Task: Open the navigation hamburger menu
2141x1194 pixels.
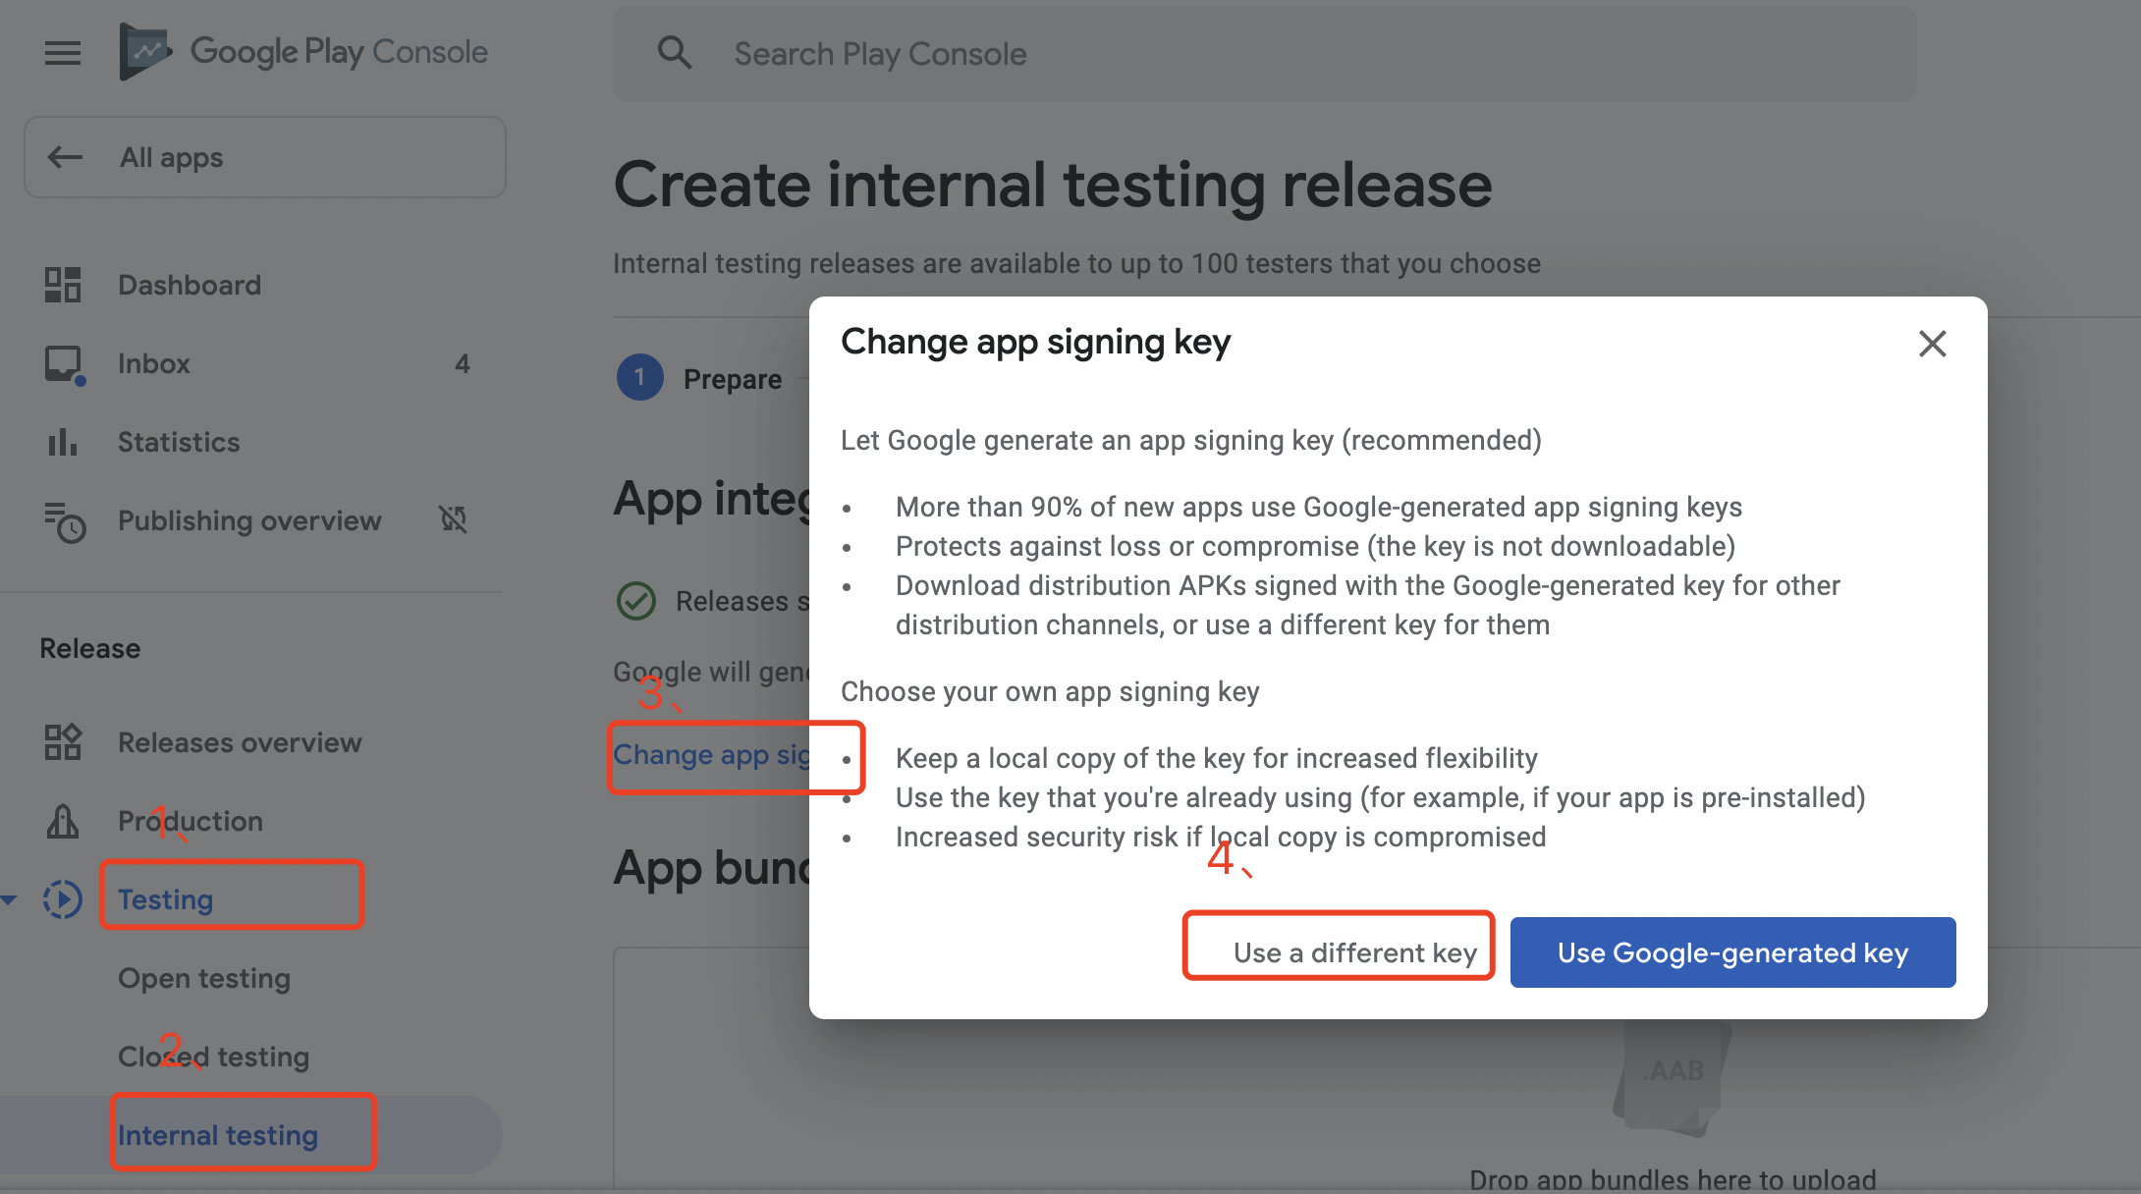Action: point(62,53)
